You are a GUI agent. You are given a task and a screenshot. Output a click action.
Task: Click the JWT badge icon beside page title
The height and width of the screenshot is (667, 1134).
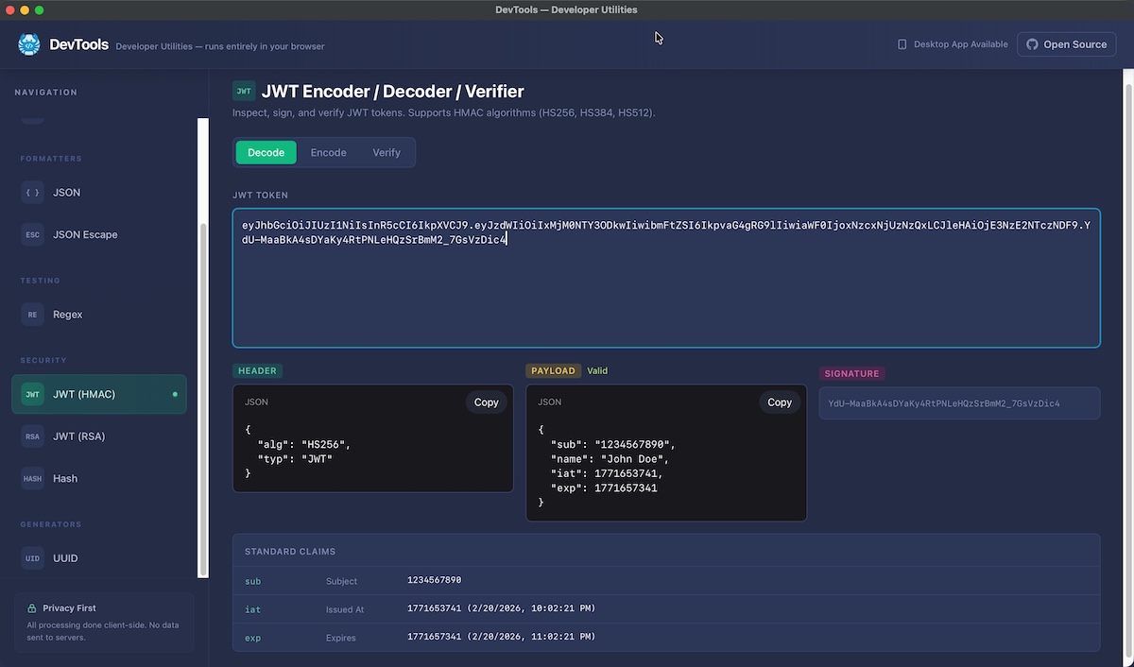[244, 91]
